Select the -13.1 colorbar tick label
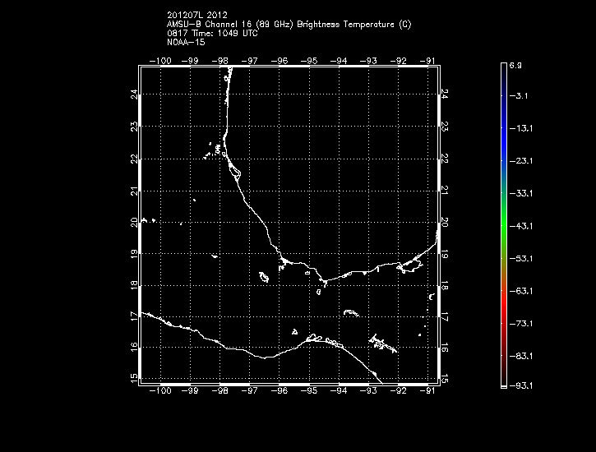Image resolution: width=596 pixels, height=452 pixels. [519, 129]
